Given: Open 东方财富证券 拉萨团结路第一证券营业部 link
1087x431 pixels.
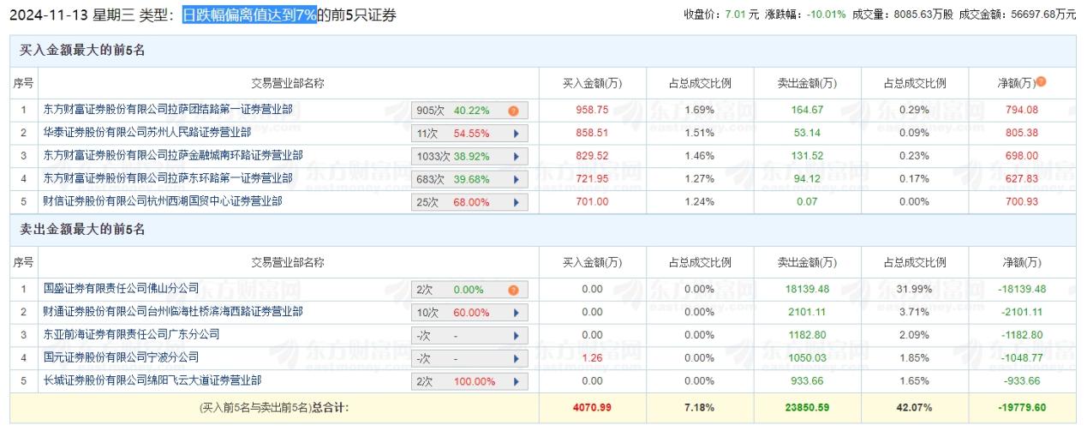Looking at the screenshot, I should (168, 110).
